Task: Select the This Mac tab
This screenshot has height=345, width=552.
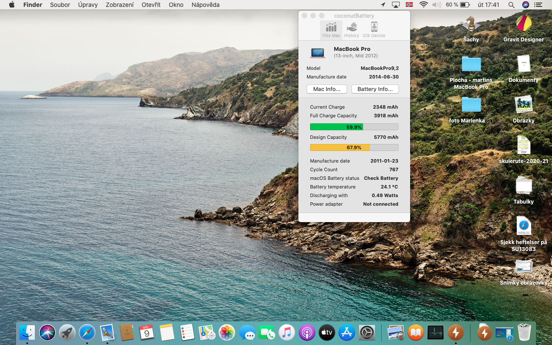Action: (331, 30)
